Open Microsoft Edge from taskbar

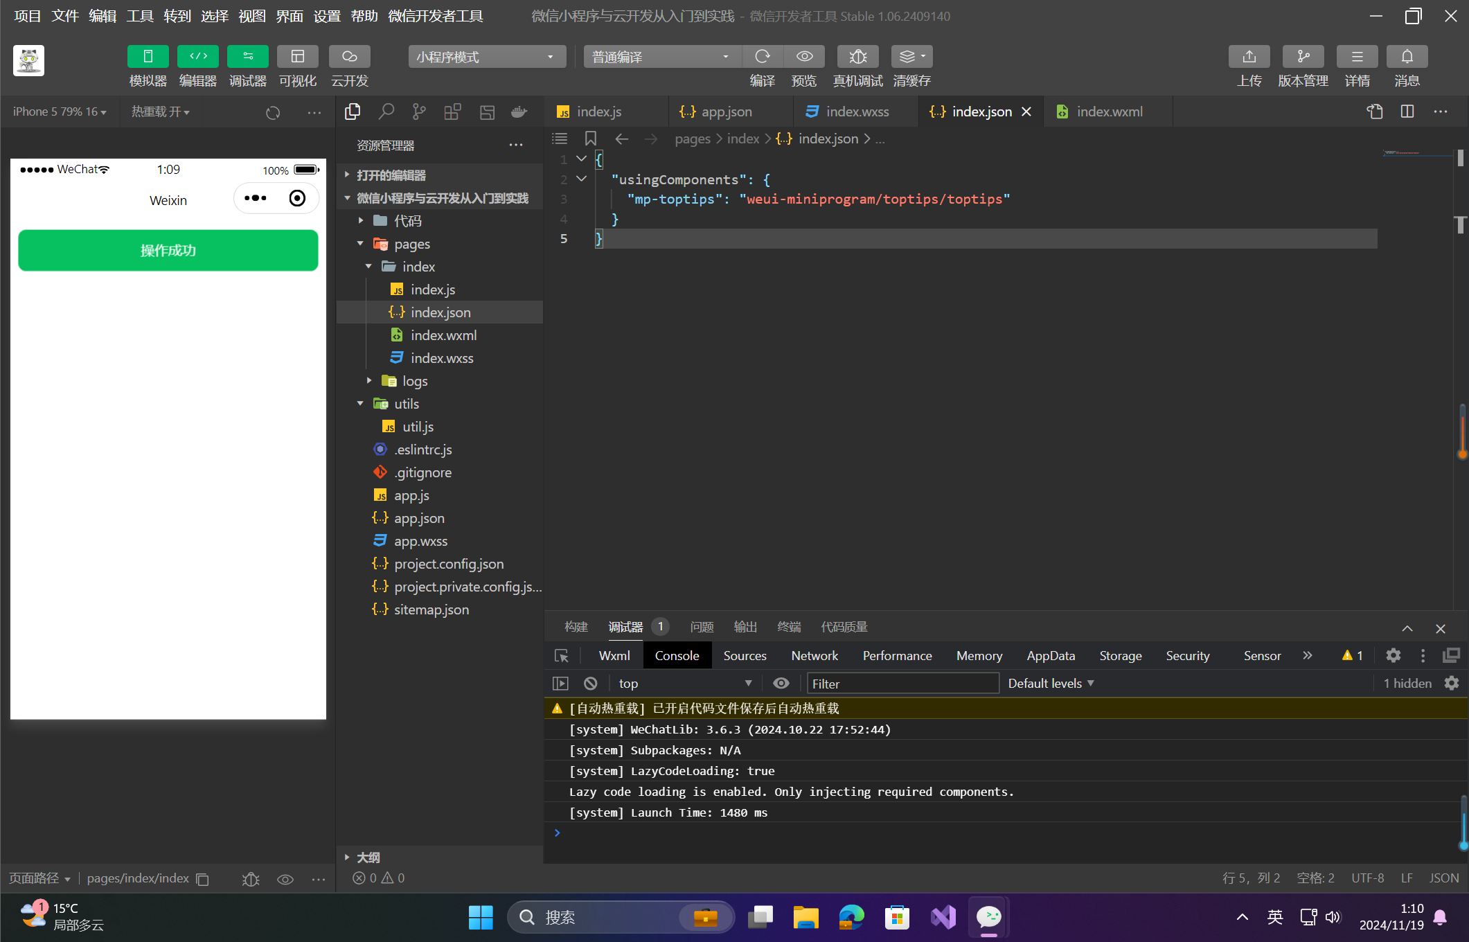tap(851, 918)
